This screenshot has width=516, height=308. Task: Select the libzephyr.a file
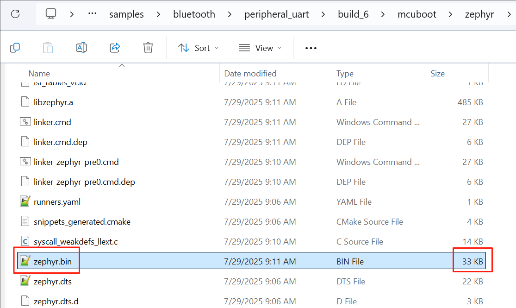click(53, 102)
